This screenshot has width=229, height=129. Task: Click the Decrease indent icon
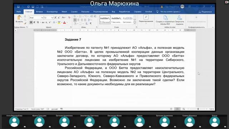point(92,16)
